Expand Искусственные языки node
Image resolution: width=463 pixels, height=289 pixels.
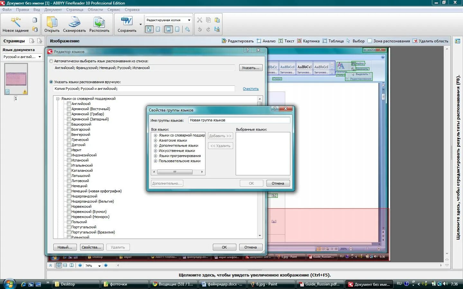156,151
